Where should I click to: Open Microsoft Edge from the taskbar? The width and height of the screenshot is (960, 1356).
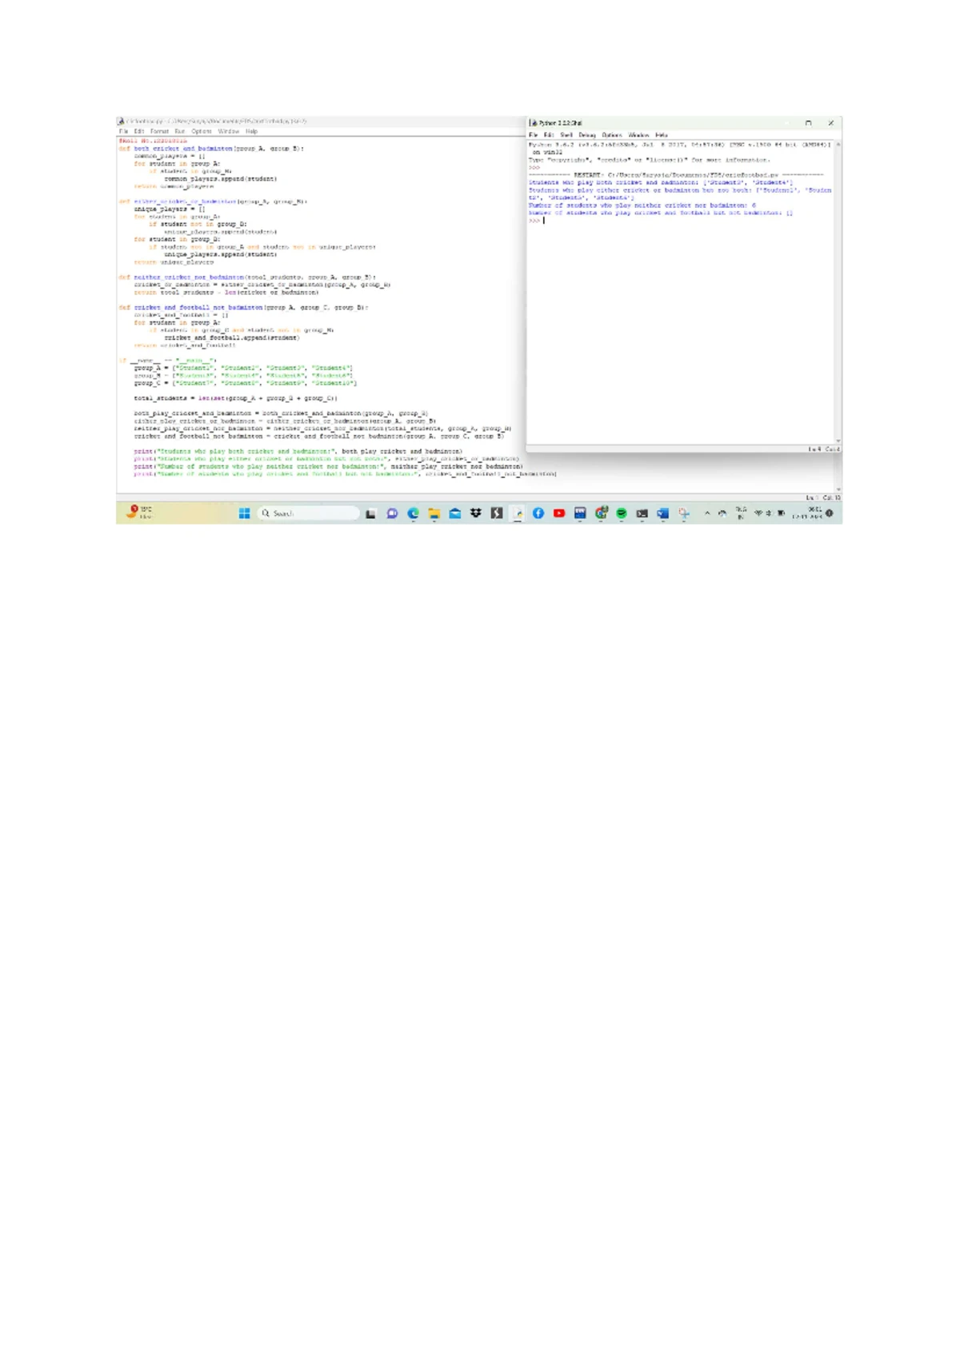[x=413, y=513]
